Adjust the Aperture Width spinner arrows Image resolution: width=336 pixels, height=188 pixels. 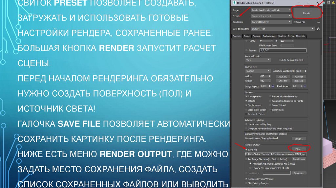[x=305, y=71]
